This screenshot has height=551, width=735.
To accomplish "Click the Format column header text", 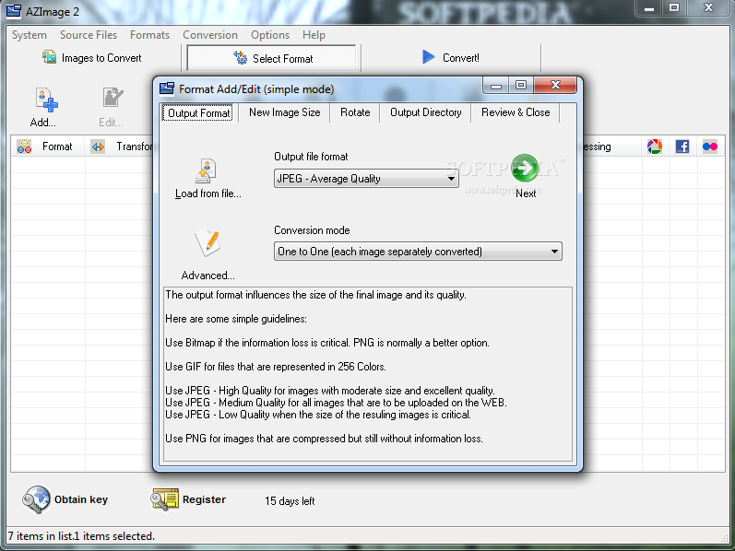I will point(57,147).
